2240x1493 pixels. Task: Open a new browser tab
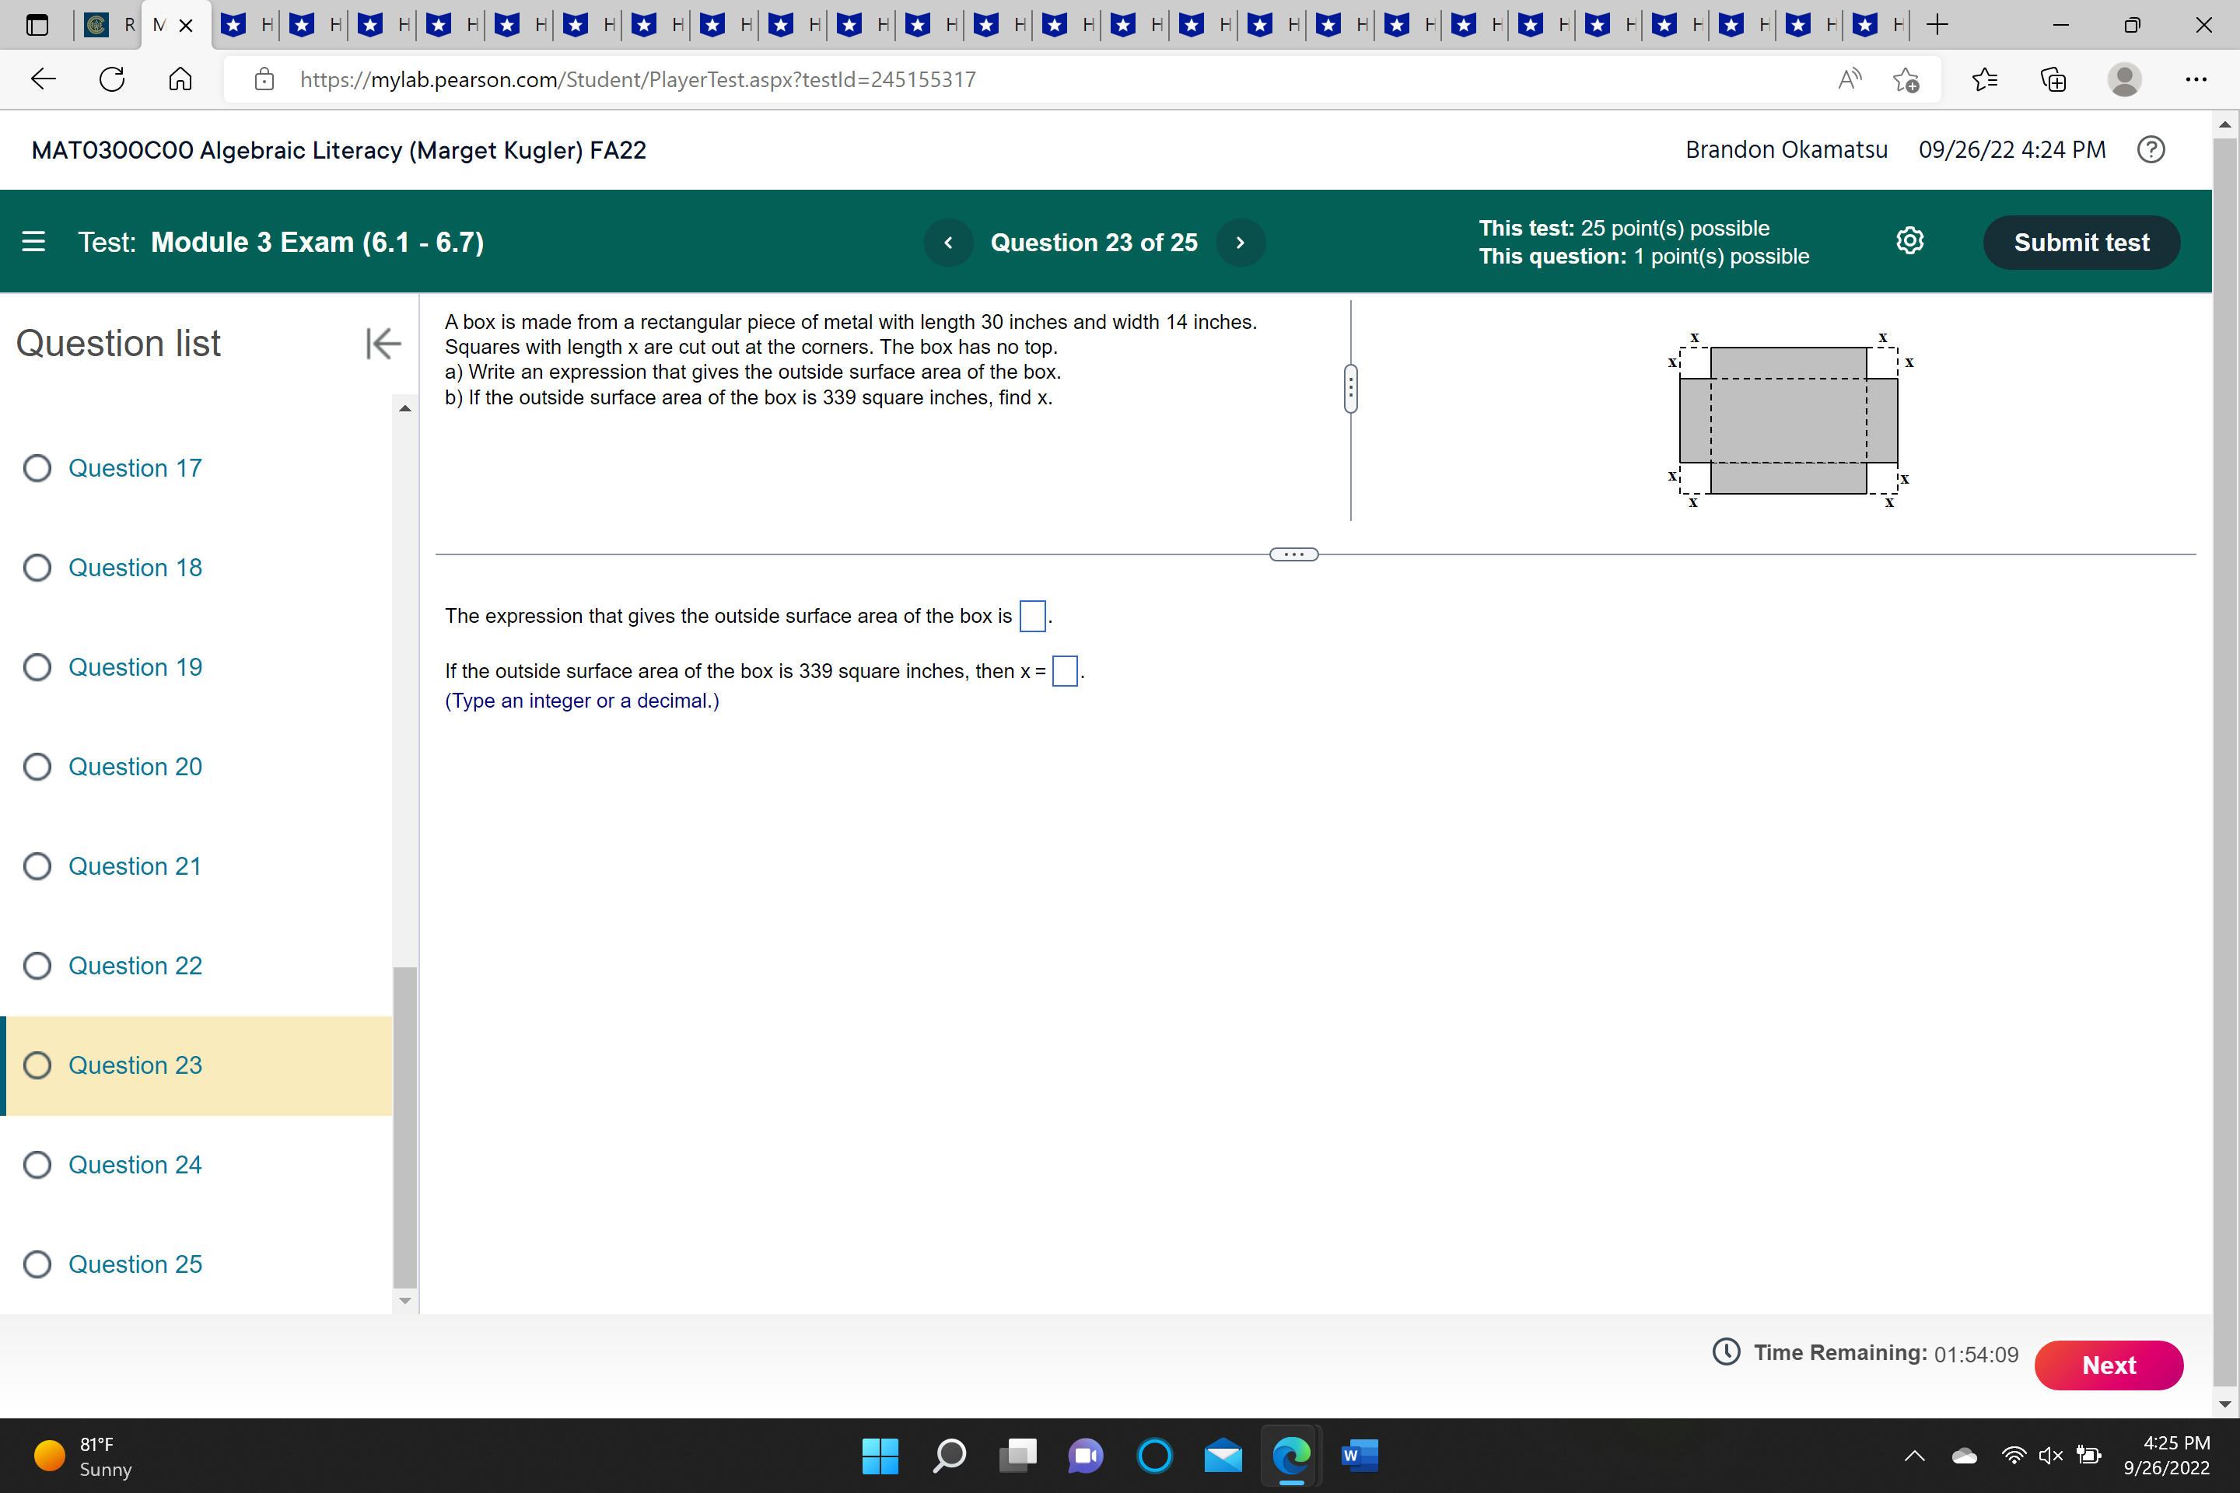click(1937, 26)
